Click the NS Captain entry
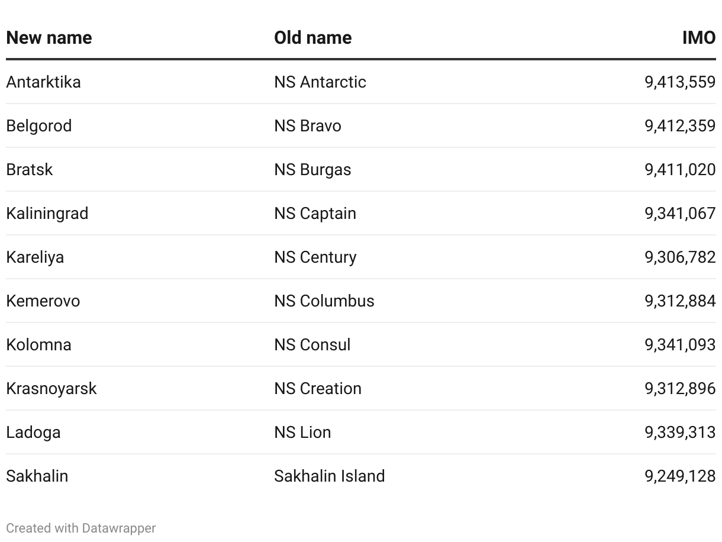 click(315, 213)
